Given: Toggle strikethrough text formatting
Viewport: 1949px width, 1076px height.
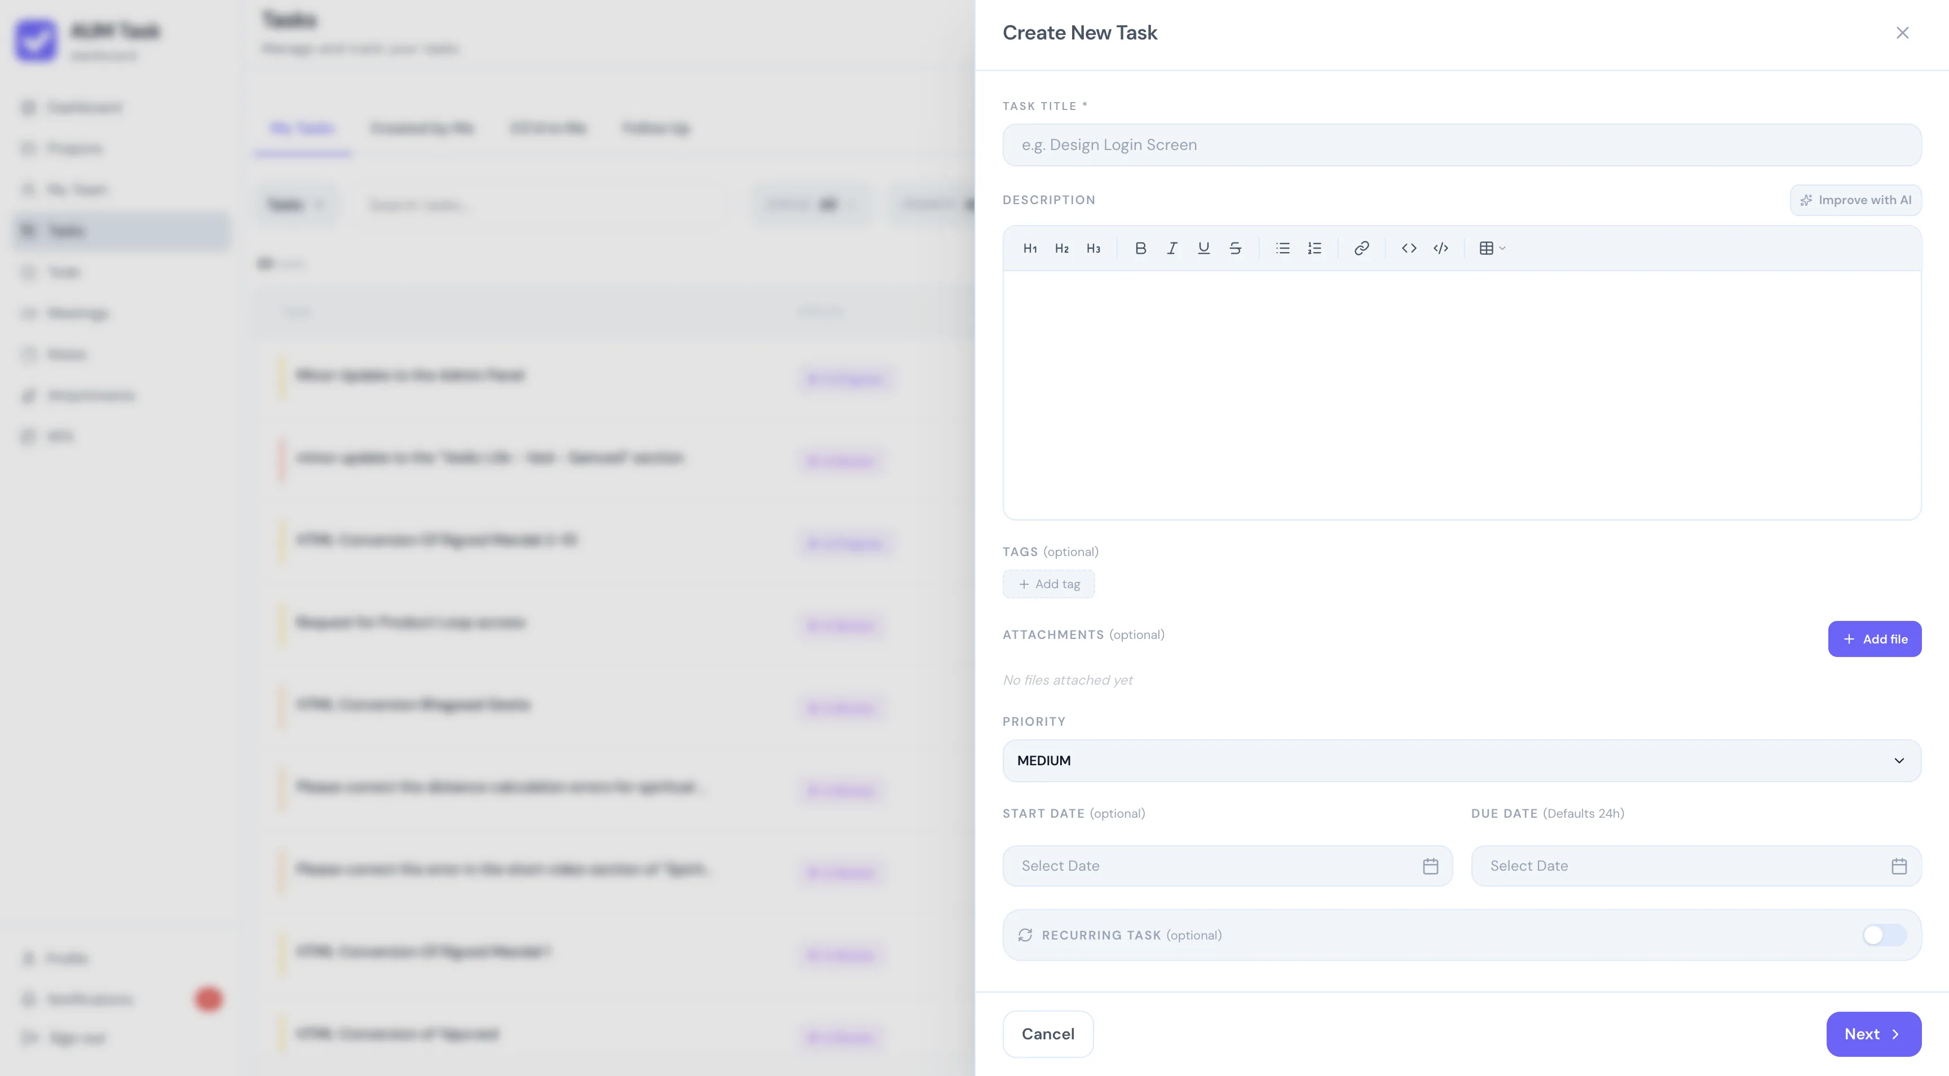Looking at the screenshot, I should tap(1236, 248).
